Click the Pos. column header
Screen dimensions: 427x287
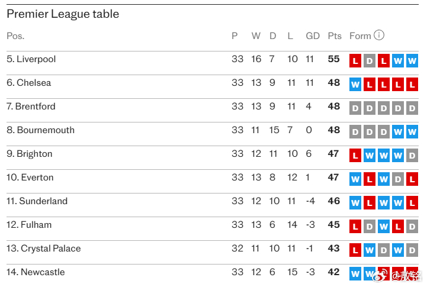[x=15, y=36]
